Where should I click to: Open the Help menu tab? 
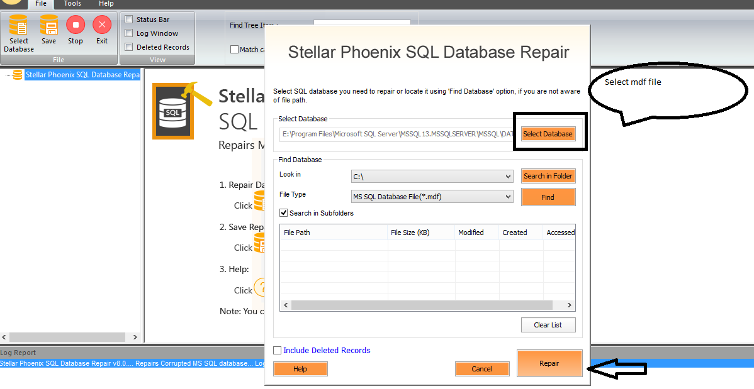pos(106,4)
